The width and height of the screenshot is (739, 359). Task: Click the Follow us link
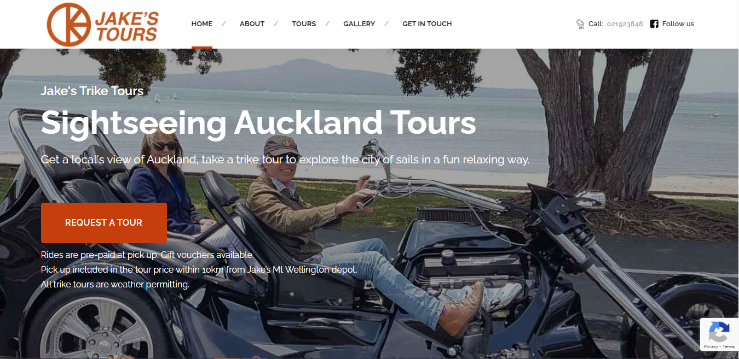[678, 24]
